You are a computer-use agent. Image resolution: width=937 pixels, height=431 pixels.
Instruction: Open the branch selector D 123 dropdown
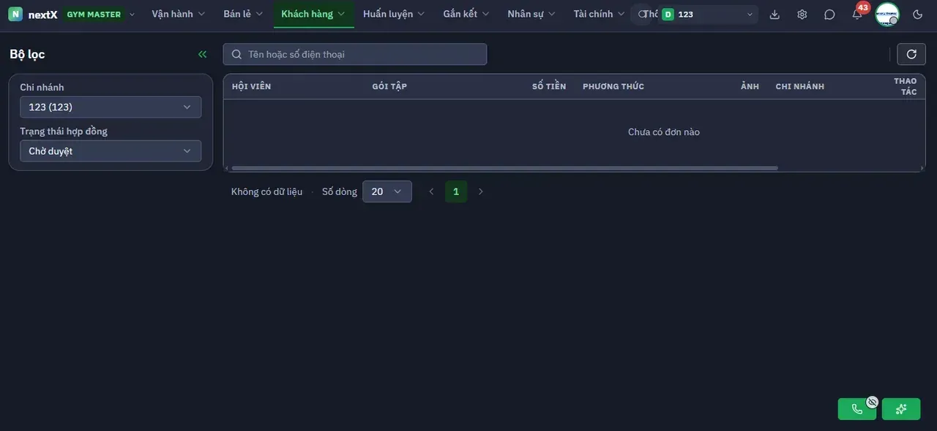(708, 15)
